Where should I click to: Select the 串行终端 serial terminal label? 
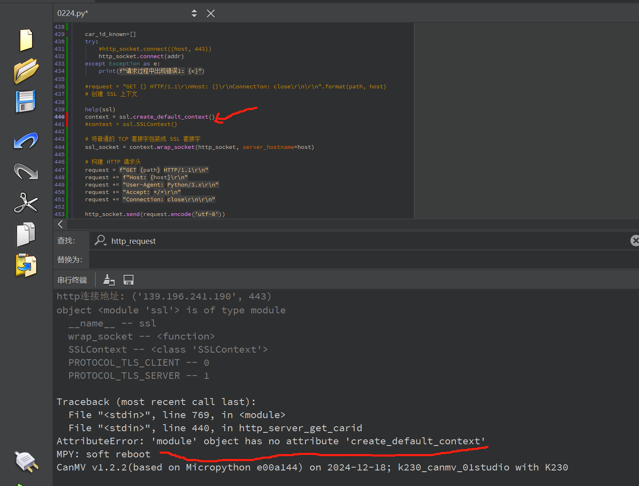(72, 280)
